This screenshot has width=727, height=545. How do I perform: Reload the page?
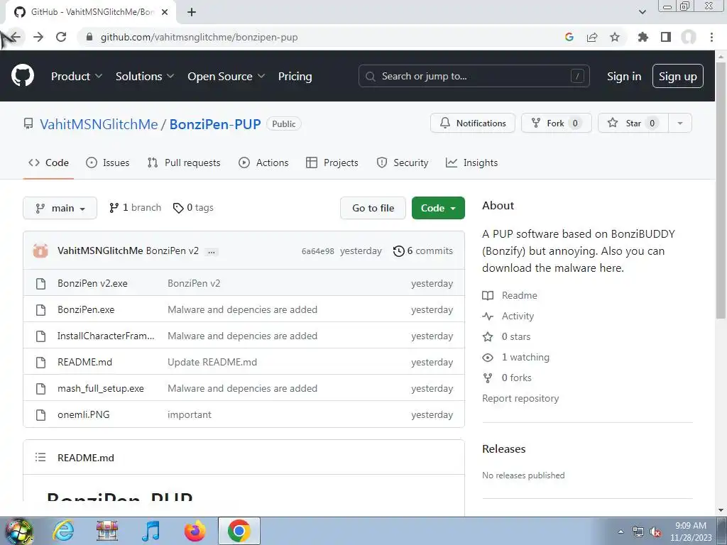61,37
